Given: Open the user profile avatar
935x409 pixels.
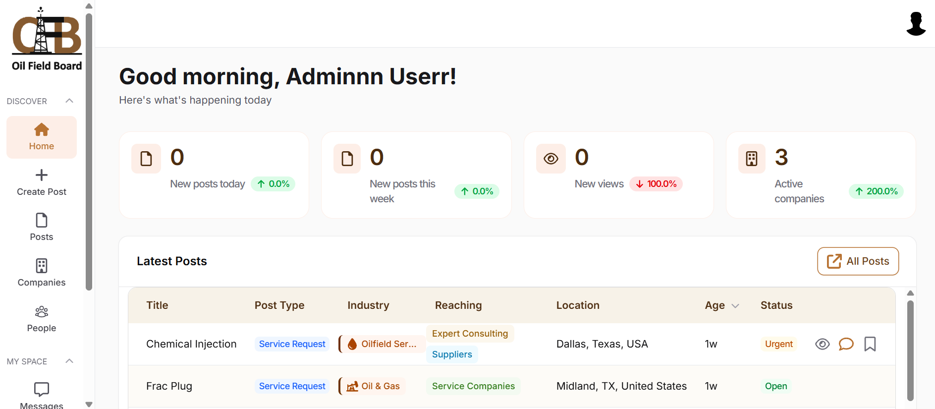Looking at the screenshot, I should (x=916, y=24).
